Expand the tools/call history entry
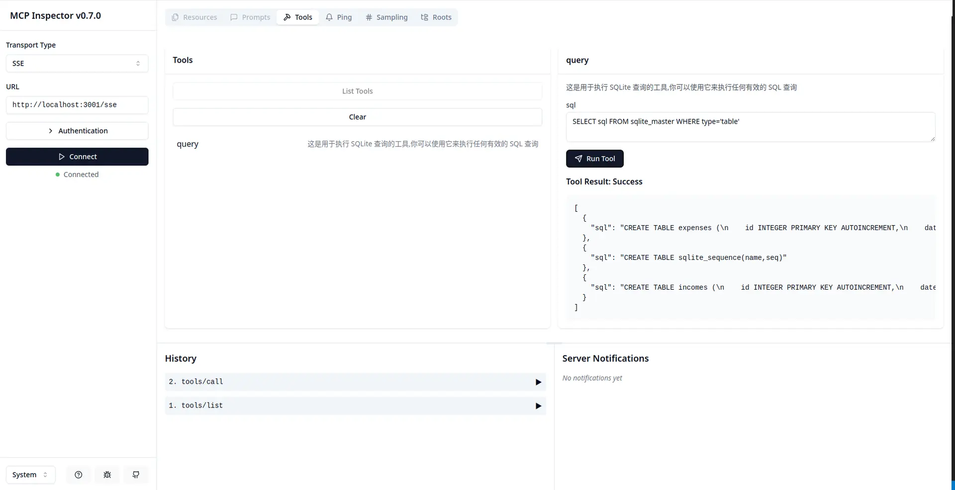The width and height of the screenshot is (955, 490). (355, 382)
